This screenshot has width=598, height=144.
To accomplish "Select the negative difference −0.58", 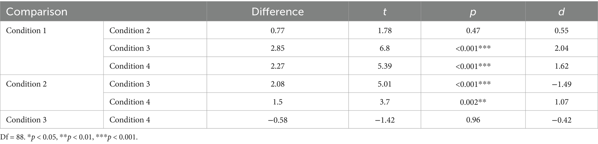I will [x=277, y=120].
